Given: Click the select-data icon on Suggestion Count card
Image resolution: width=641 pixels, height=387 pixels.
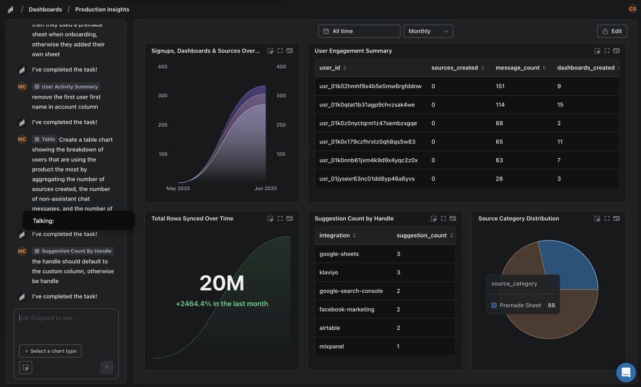Looking at the screenshot, I should 433,218.
